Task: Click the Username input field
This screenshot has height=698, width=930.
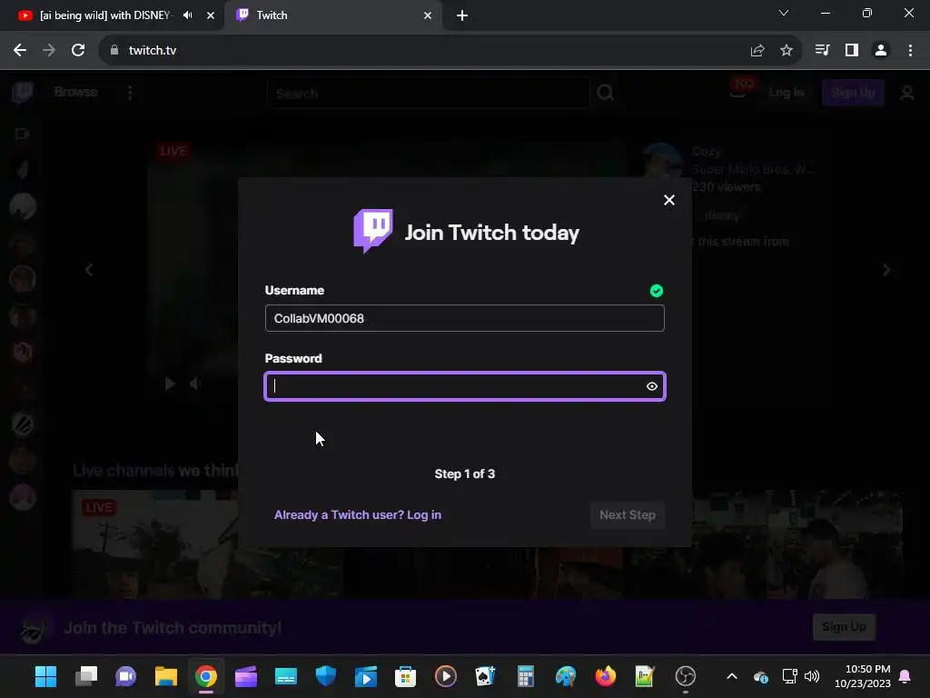Action: click(x=464, y=318)
